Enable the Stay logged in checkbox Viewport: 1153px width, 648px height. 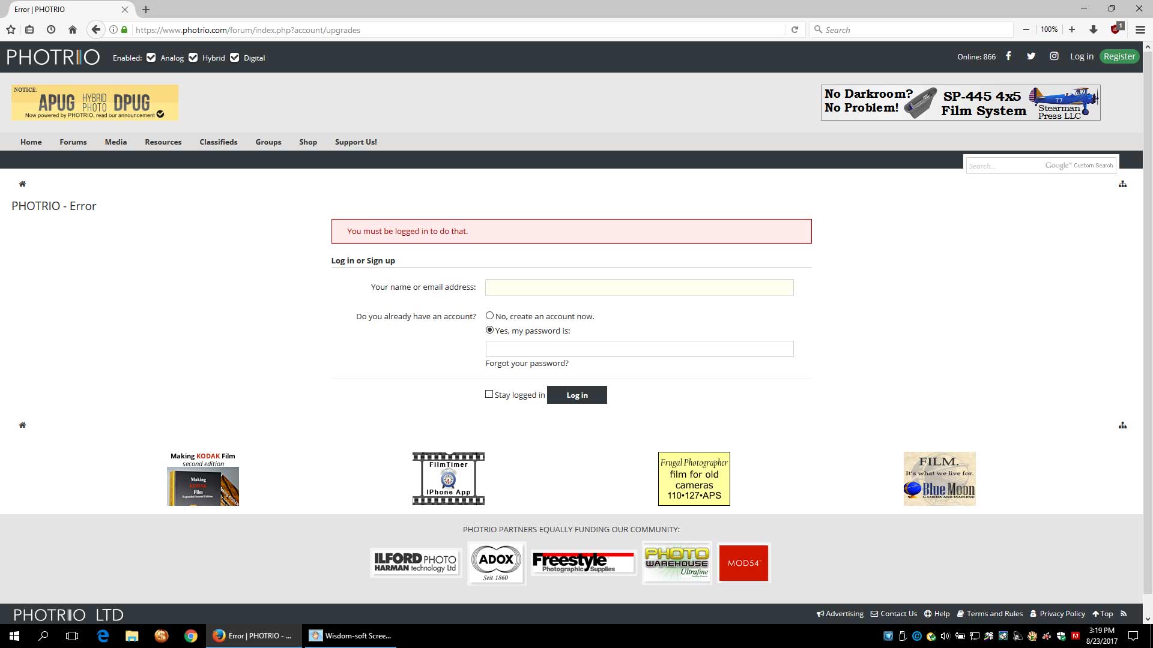click(489, 394)
